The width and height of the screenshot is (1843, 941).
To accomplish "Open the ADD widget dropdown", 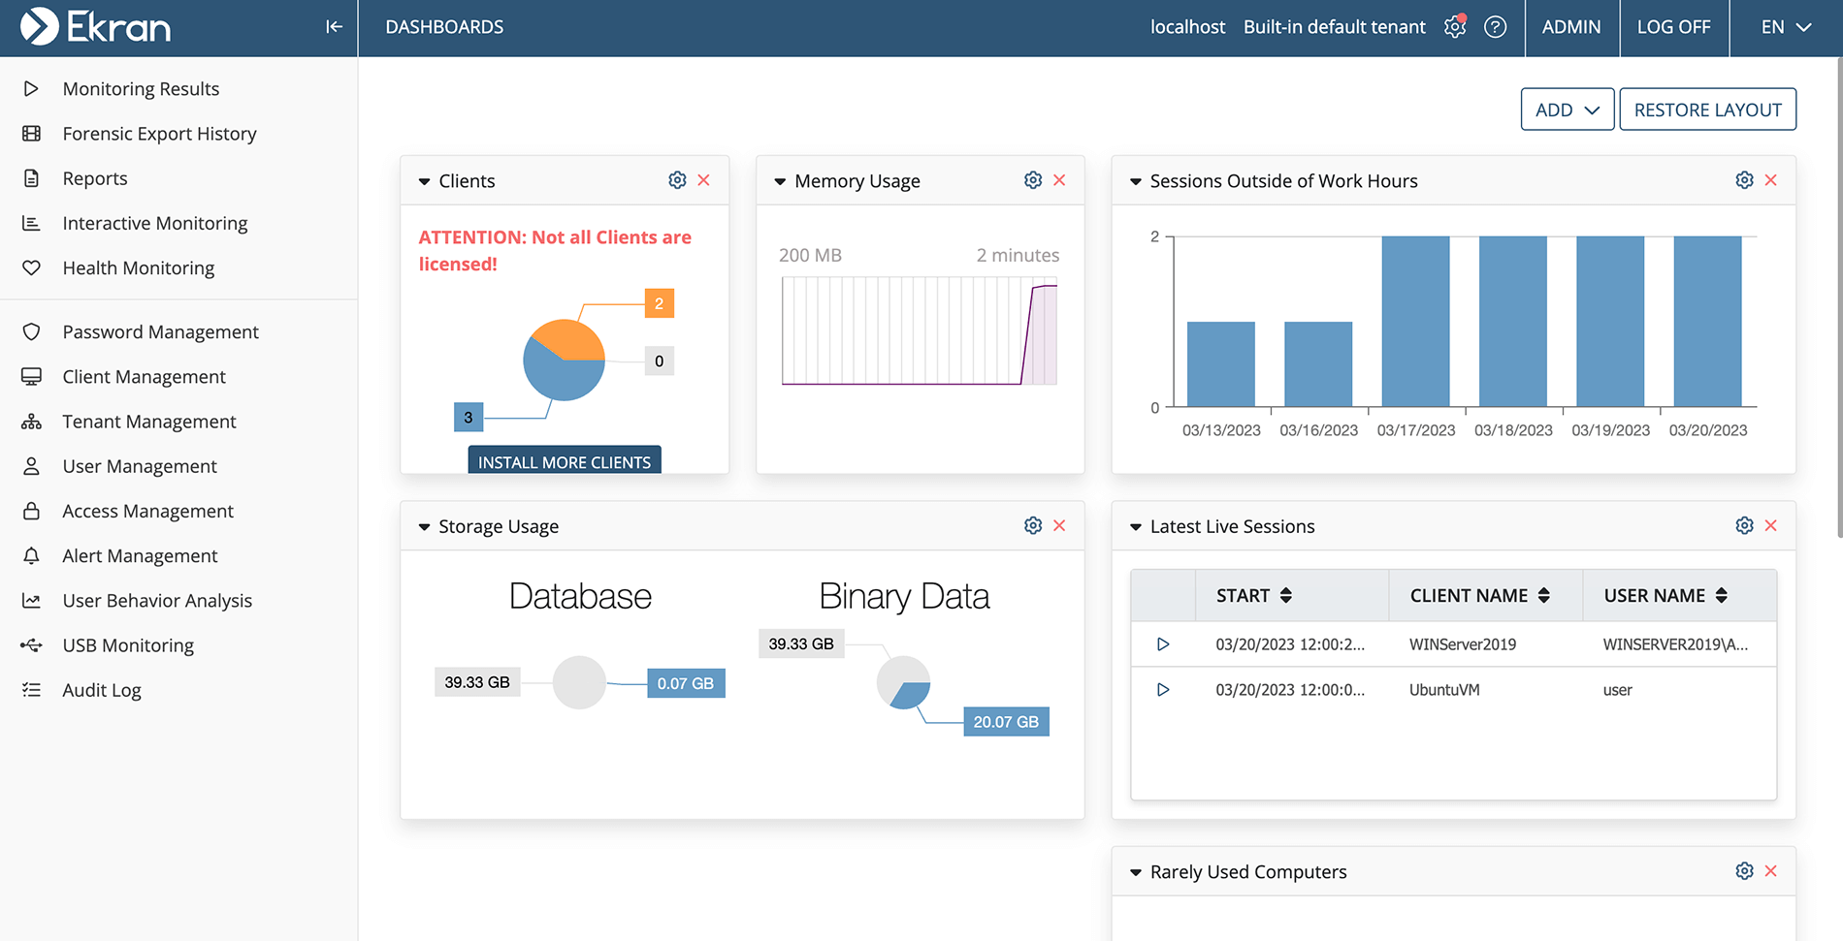I will coord(1567,110).
